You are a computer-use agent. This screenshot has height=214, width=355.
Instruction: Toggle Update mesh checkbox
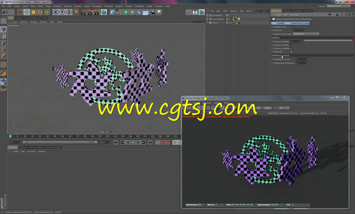pyautogui.click(x=293, y=27)
